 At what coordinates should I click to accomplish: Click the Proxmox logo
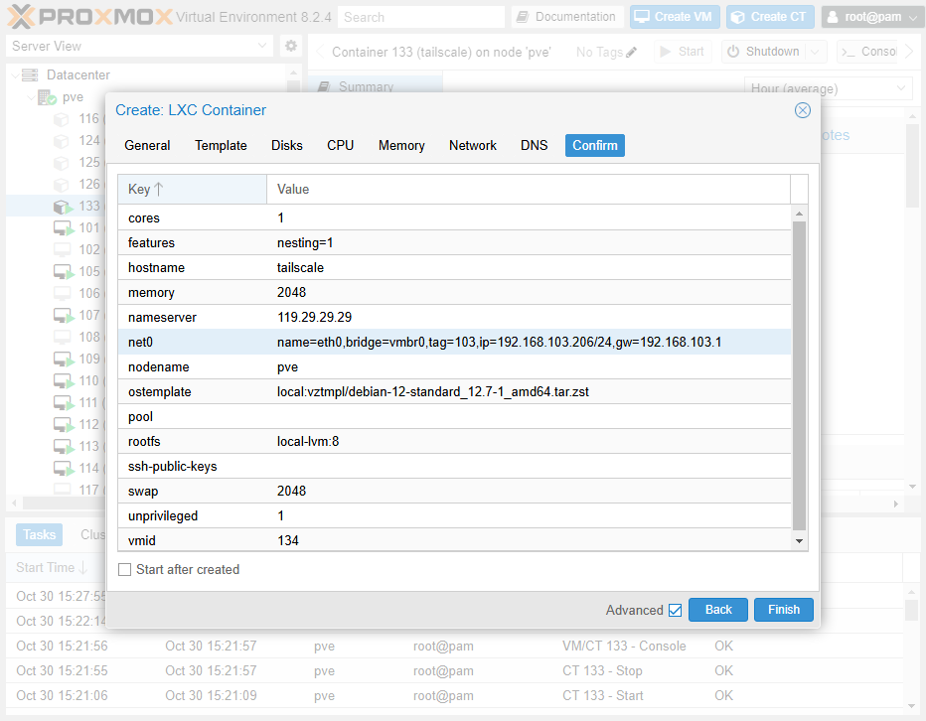(89, 17)
